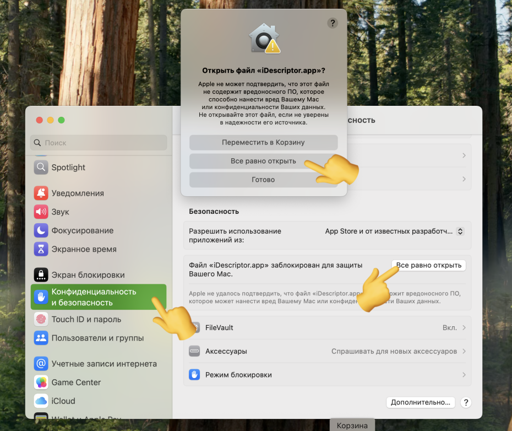Click the Gatekeeper house warning icon
Screen dimensions: 512x431
(x=264, y=39)
